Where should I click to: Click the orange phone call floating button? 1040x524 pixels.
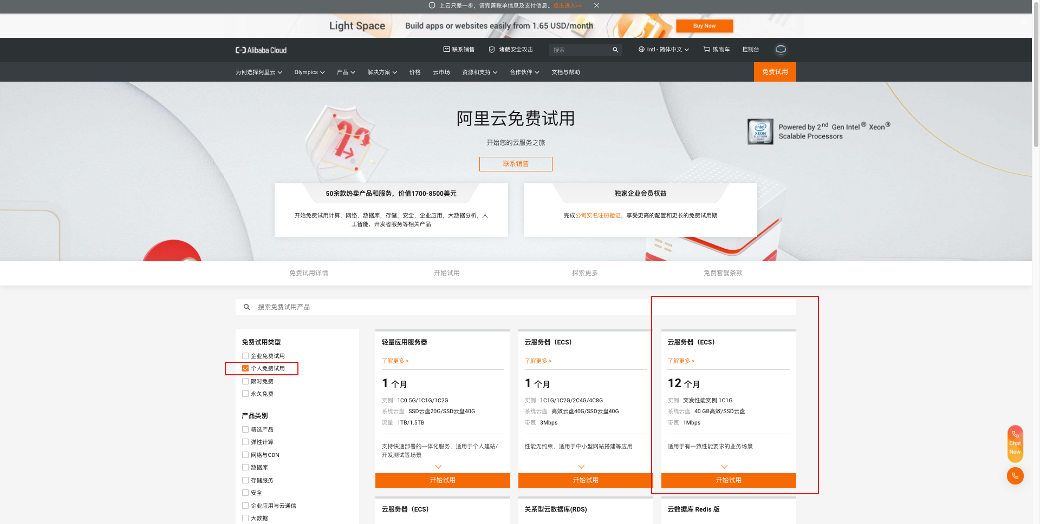pos(1015,476)
